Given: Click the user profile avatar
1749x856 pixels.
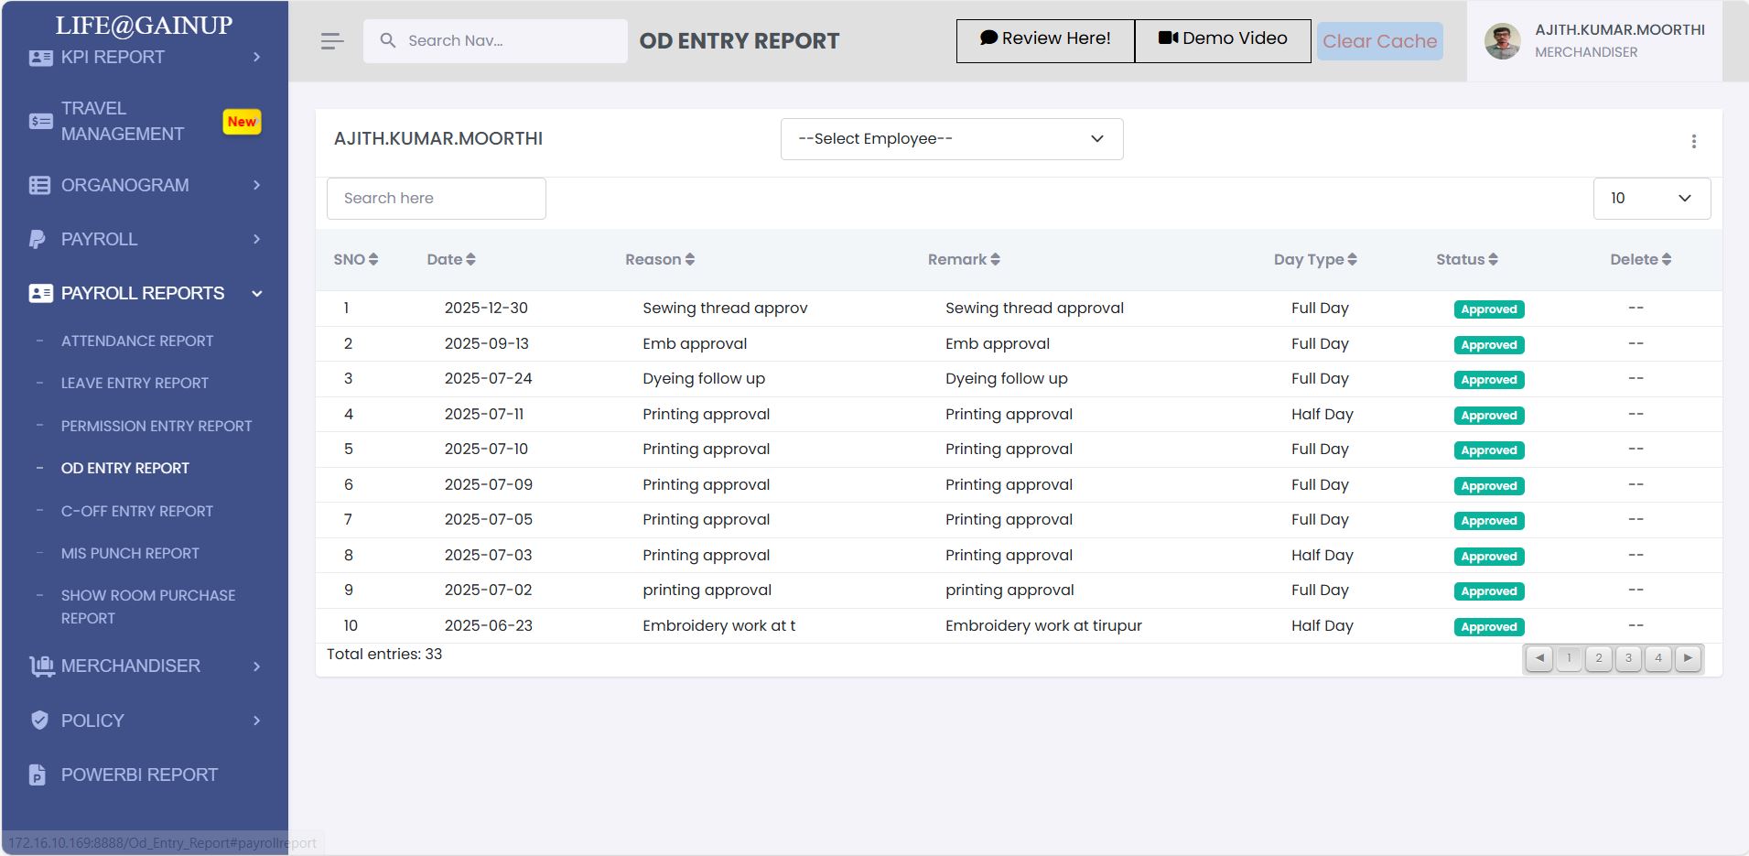Looking at the screenshot, I should click(x=1502, y=41).
